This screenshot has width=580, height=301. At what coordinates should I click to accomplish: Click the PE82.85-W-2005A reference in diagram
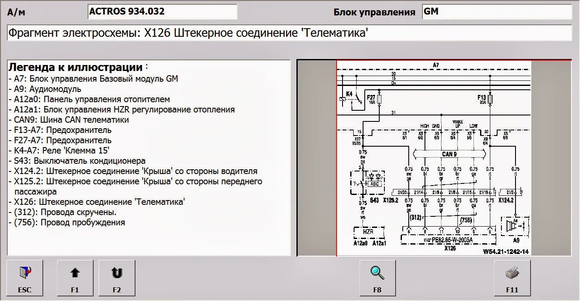(452, 240)
